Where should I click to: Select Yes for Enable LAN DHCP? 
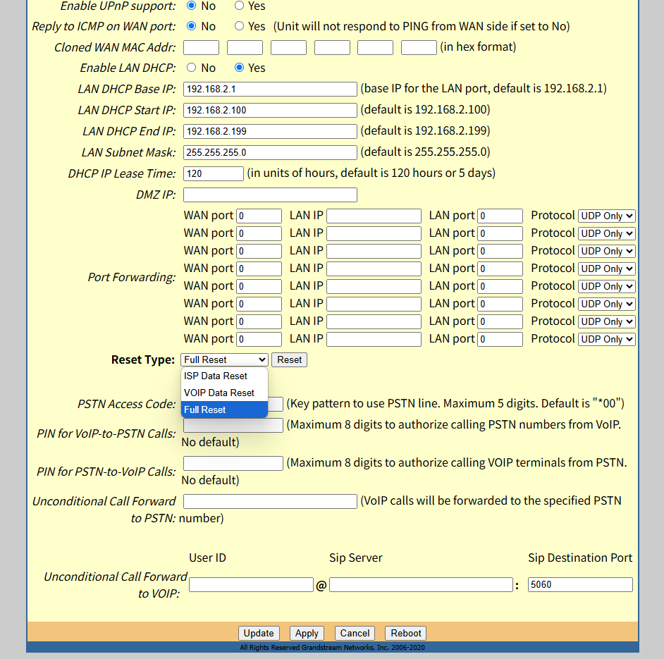(x=239, y=68)
